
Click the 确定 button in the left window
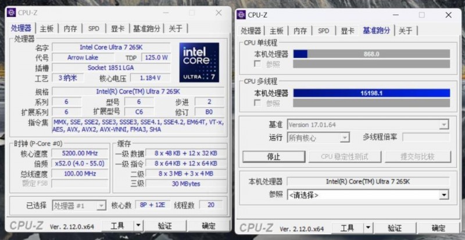[209, 226]
